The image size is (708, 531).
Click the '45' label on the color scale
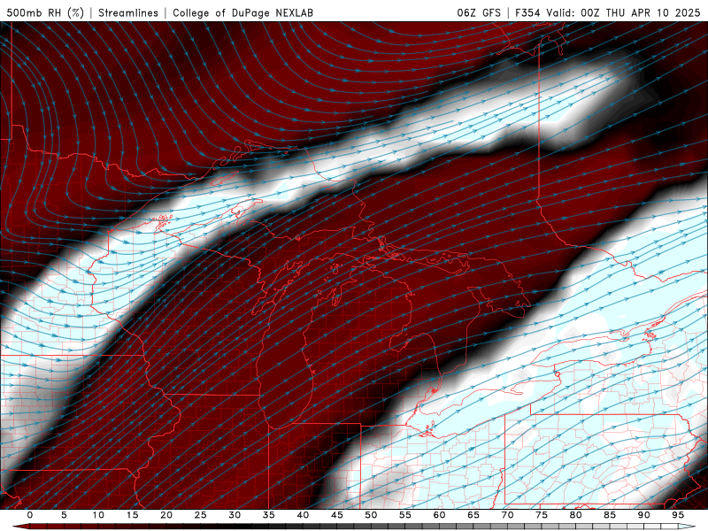[x=337, y=515]
